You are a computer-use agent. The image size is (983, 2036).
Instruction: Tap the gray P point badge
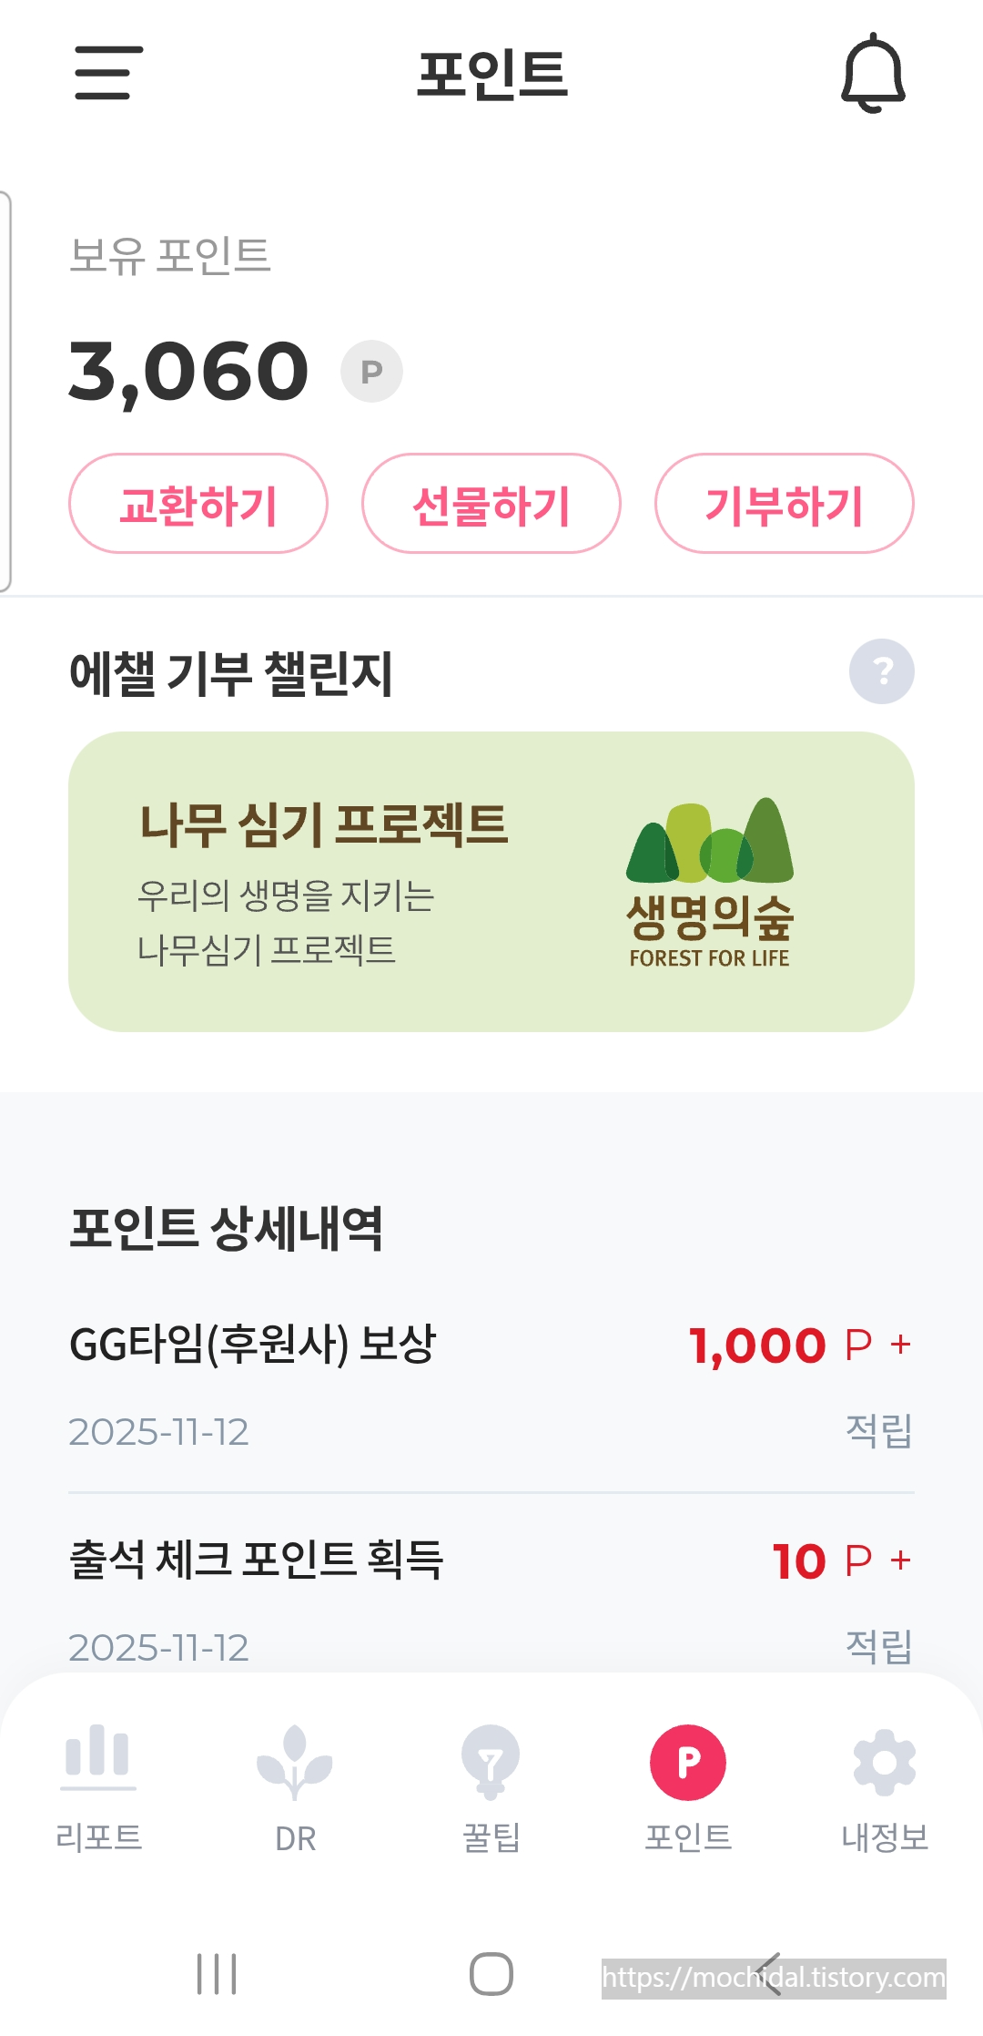click(371, 372)
